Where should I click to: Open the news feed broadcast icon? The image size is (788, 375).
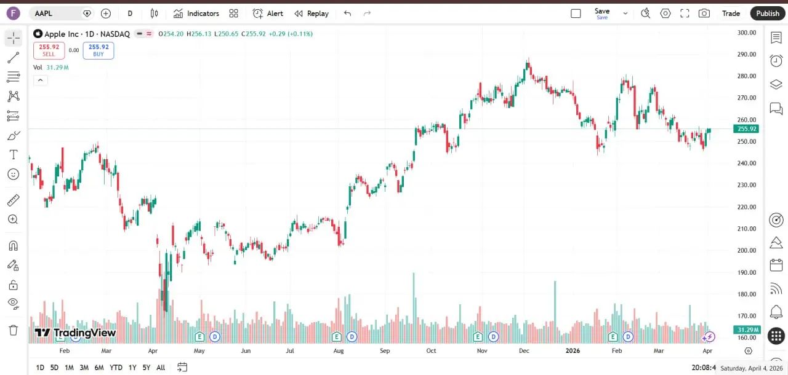coord(776,289)
